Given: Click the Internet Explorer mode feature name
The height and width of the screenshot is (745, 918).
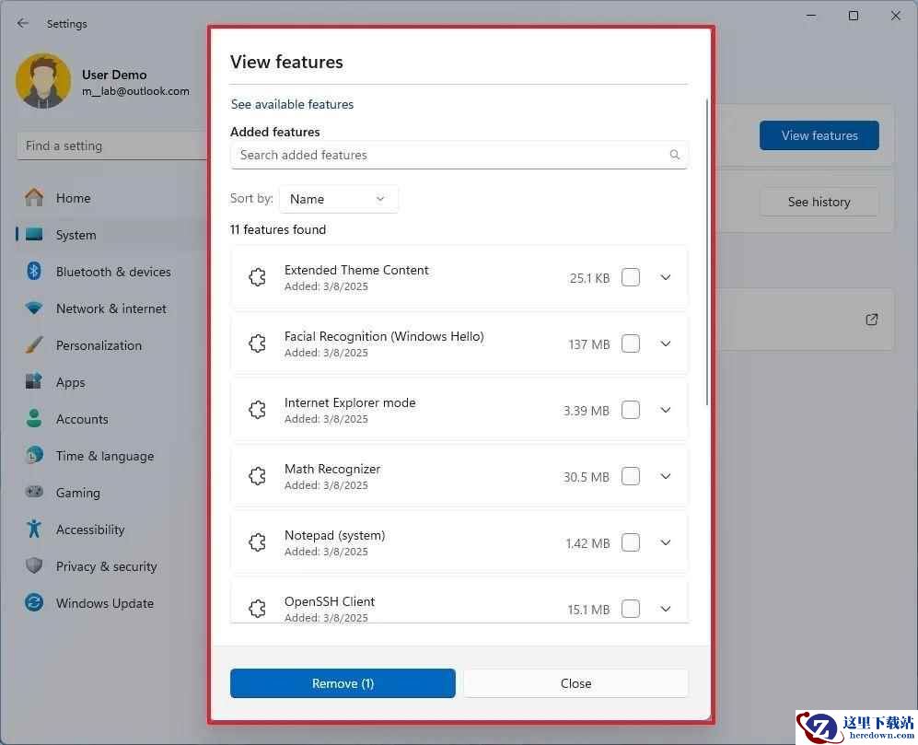Looking at the screenshot, I should (x=350, y=402).
